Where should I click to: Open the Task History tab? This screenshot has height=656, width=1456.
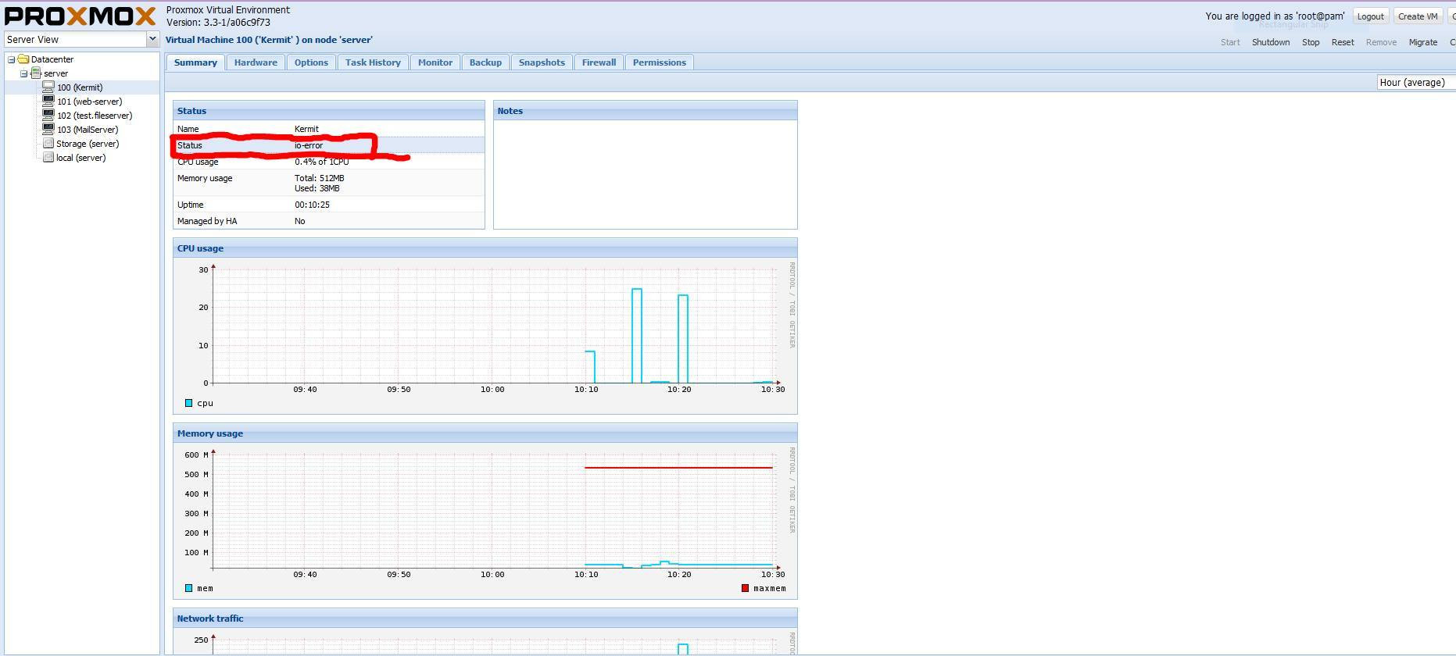click(373, 62)
